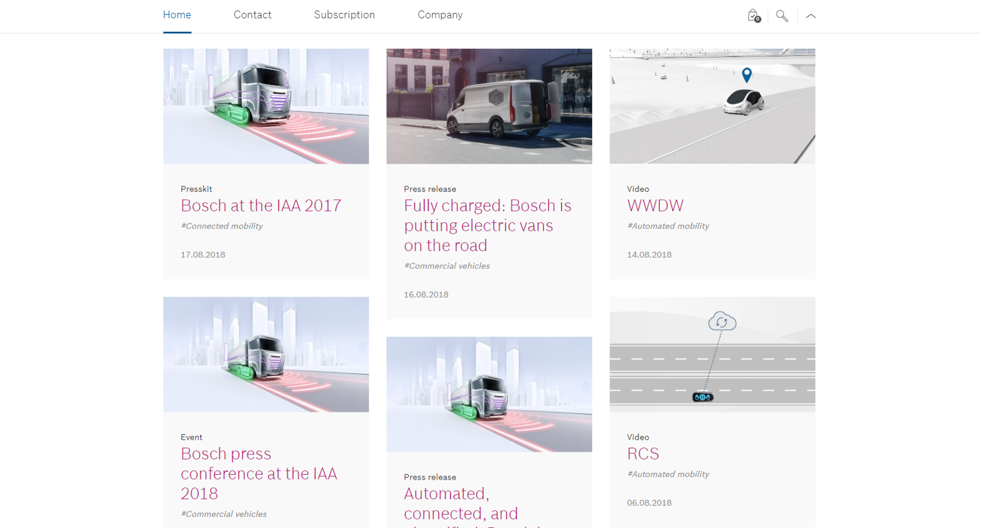Open 'Bosch press conference at the IAA 2018'
The width and height of the screenshot is (981, 528).
pyautogui.click(x=259, y=473)
